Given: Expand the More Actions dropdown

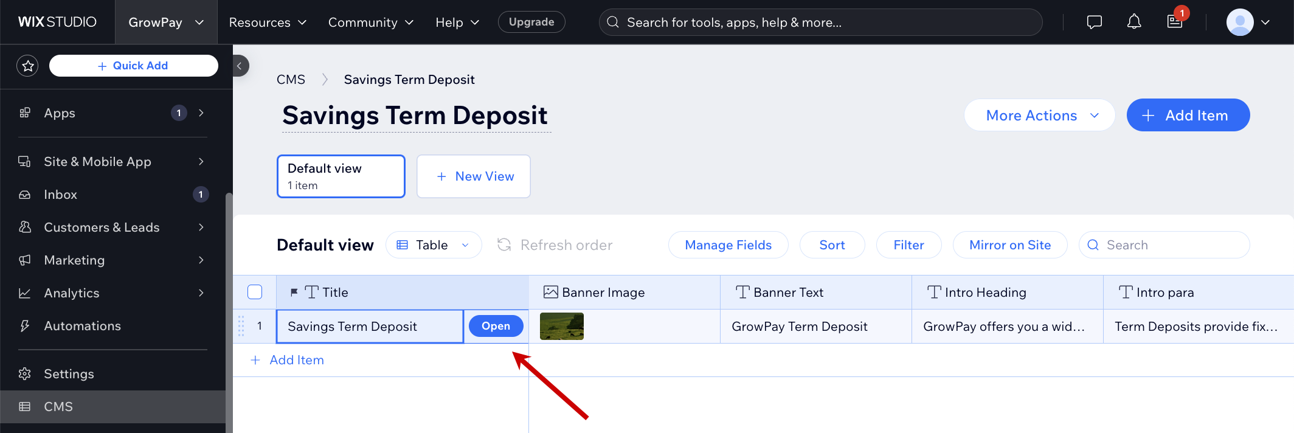Looking at the screenshot, I should coord(1039,116).
